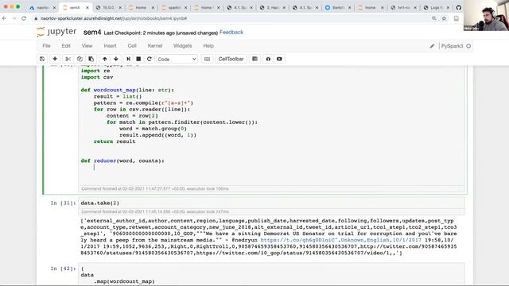Switch to the sem4 browser tab

pos(75,7)
